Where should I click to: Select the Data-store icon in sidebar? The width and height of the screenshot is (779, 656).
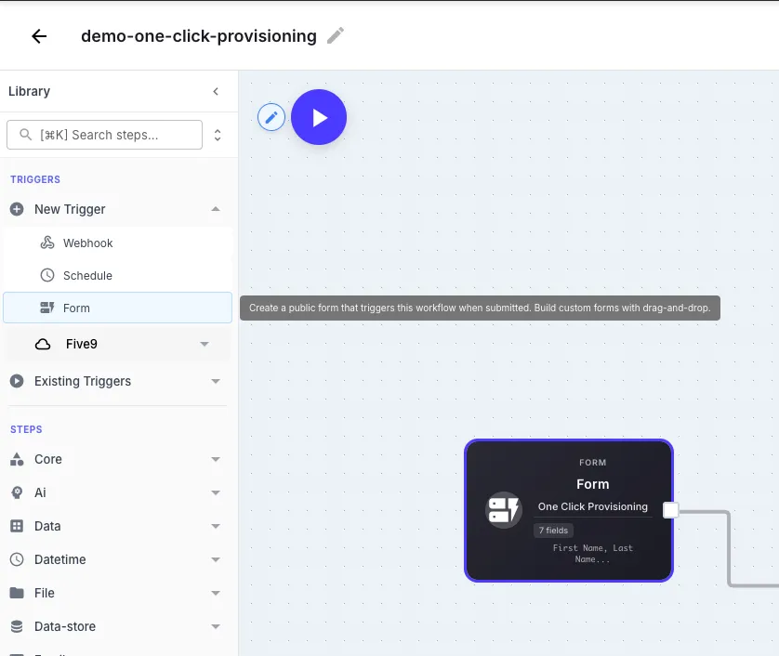pos(19,626)
